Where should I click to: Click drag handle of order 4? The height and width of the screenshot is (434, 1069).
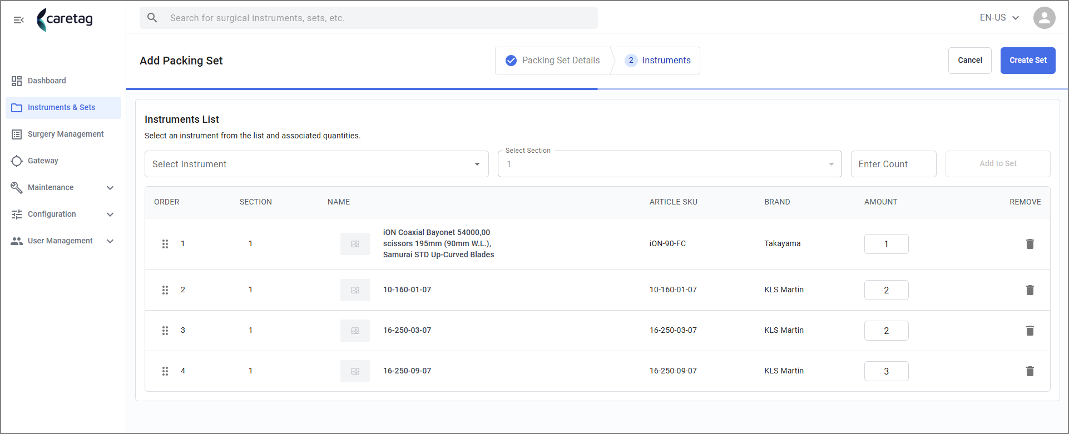[165, 371]
